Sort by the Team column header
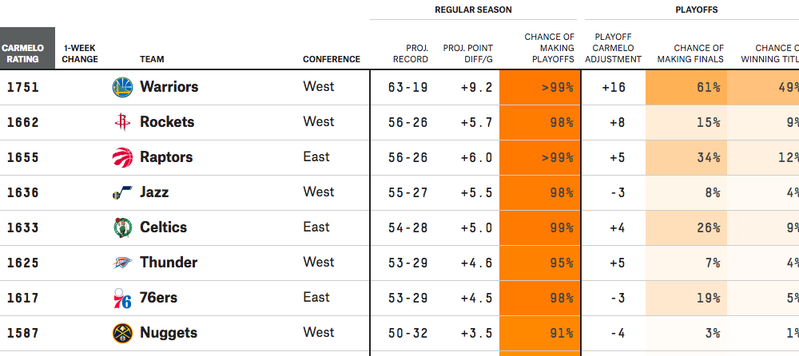The height and width of the screenshot is (356, 799). 152,59
